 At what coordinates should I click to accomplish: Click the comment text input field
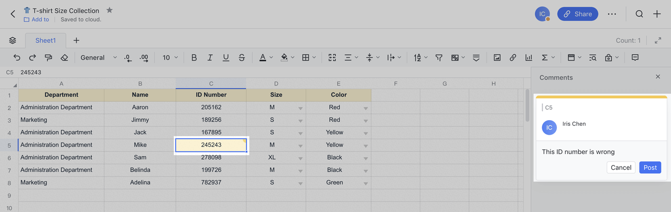pyautogui.click(x=601, y=152)
